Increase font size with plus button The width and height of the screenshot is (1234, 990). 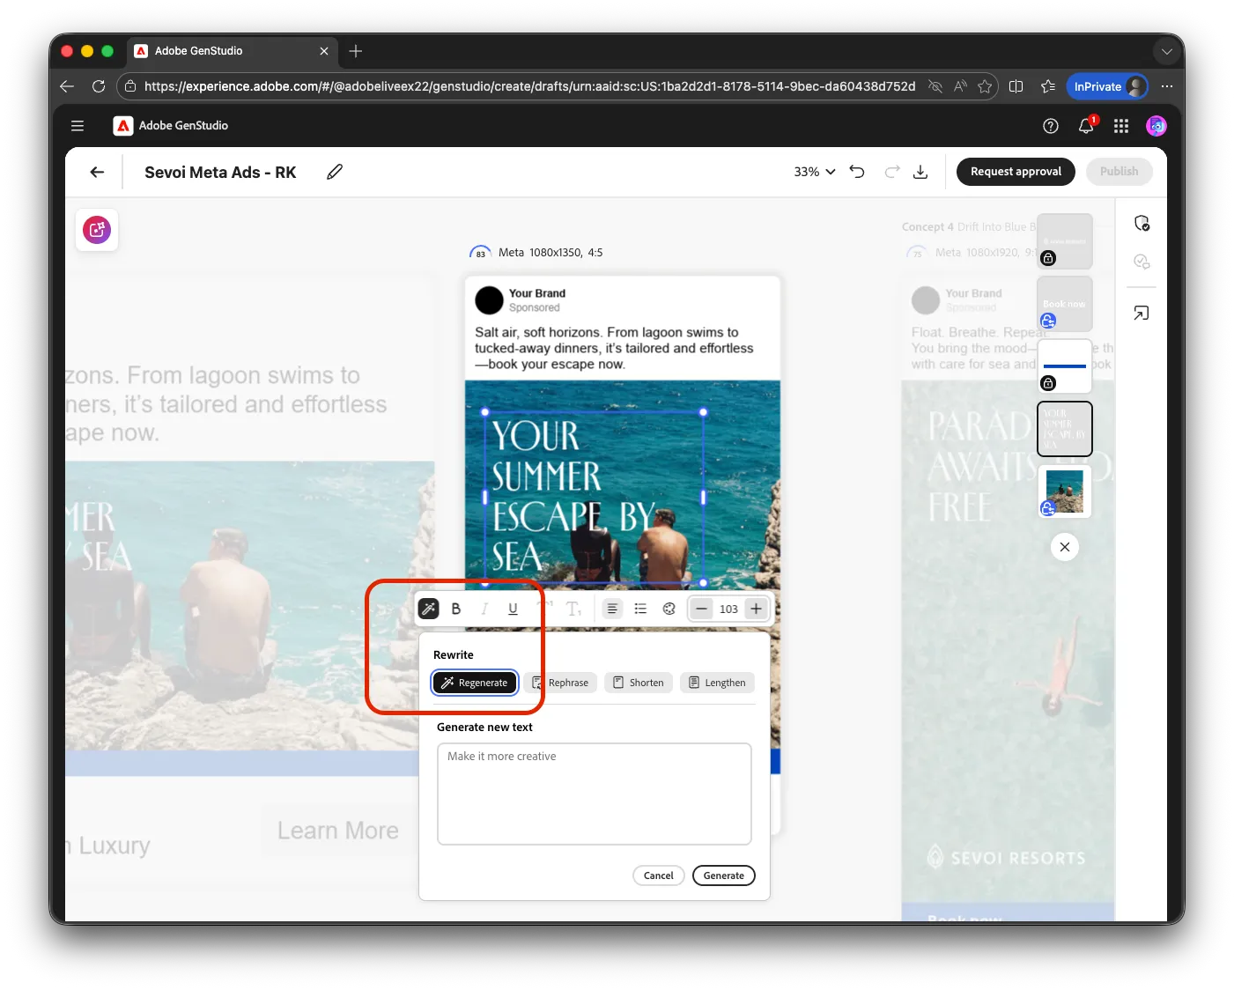coord(756,609)
